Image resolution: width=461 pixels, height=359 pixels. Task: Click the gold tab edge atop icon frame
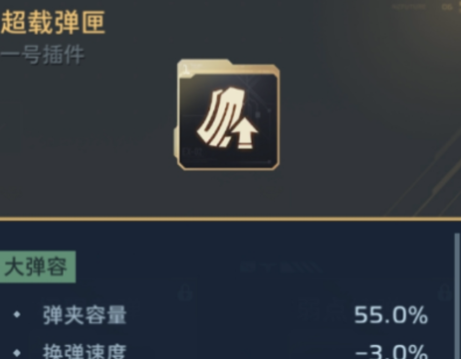pos(205,63)
